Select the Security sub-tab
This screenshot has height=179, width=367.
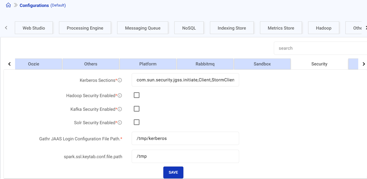[319, 64]
